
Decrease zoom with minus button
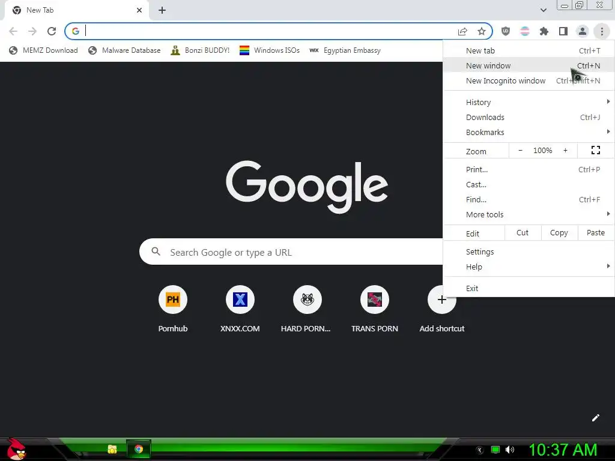click(521, 151)
